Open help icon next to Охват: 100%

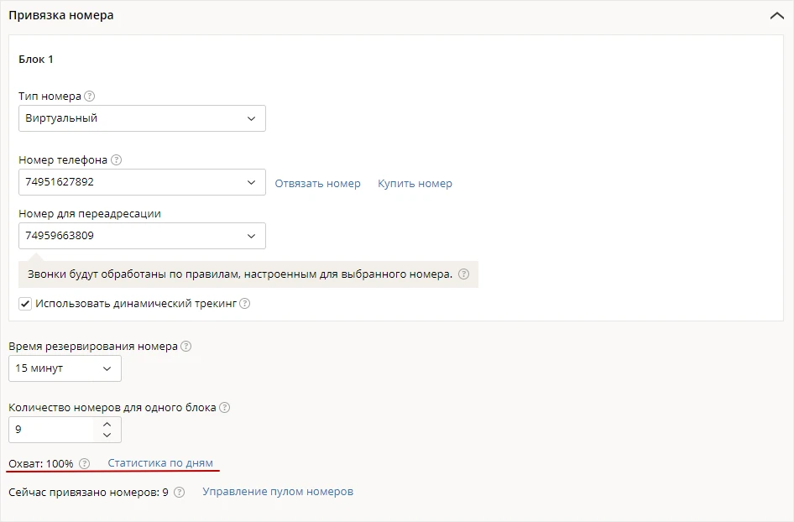pos(84,463)
